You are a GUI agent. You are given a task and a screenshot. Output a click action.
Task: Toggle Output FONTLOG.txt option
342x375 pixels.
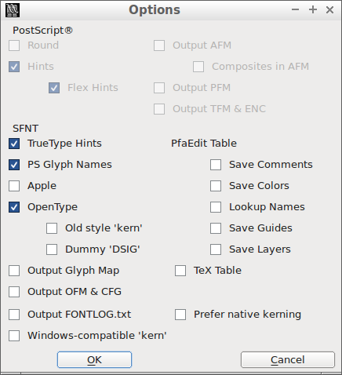click(x=14, y=315)
